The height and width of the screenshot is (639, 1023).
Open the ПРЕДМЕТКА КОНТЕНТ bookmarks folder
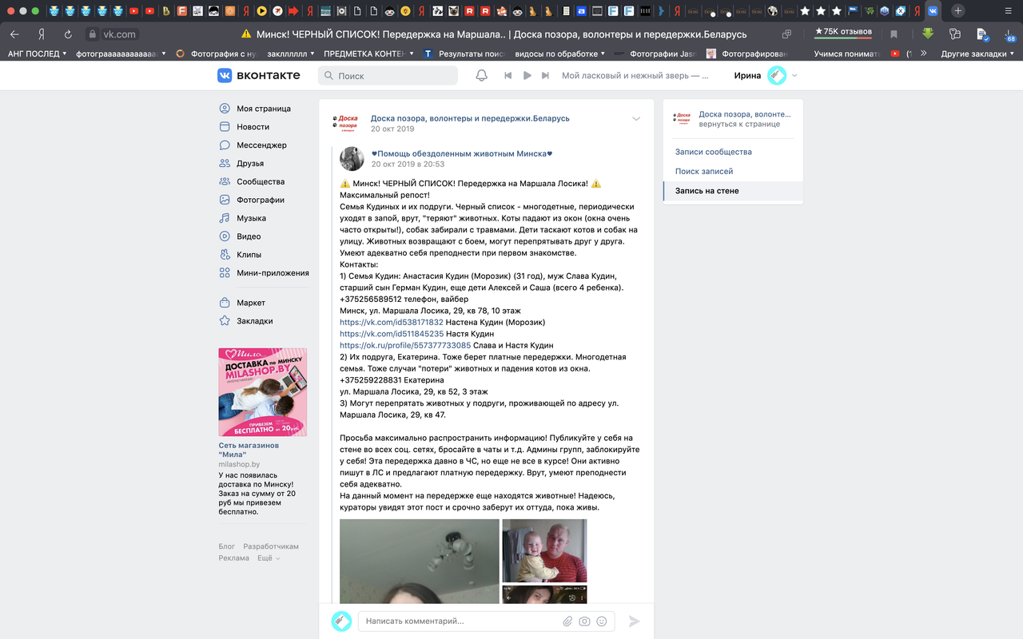[x=368, y=54]
